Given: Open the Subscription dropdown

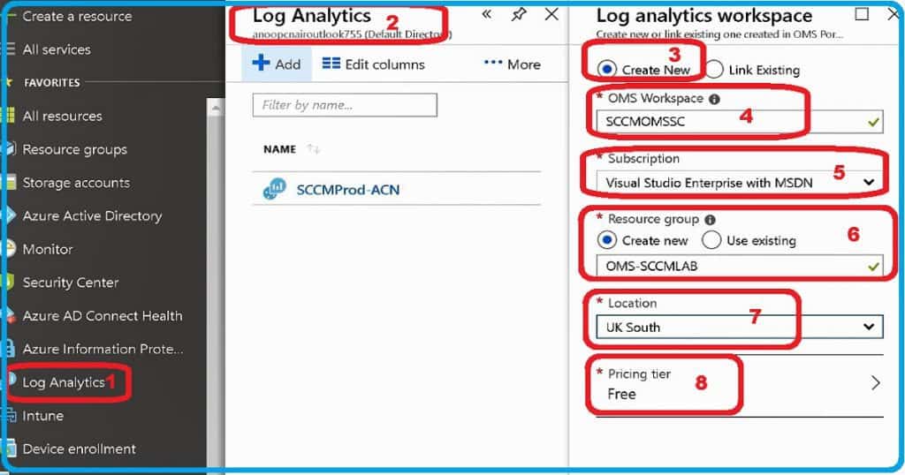Looking at the screenshot, I should point(740,183).
